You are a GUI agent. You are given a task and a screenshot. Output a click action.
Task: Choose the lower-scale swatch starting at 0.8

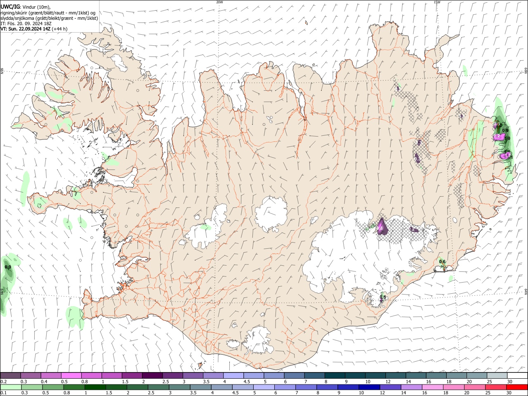pos(74,387)
